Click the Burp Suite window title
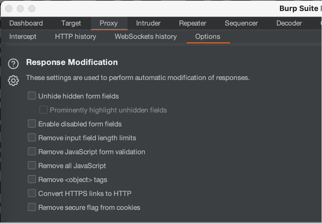Screen dimensions: 322x223 pos(300,8)
